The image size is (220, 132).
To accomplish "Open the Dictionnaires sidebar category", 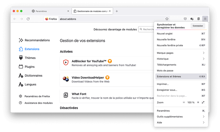I will (x=31, y=76).
